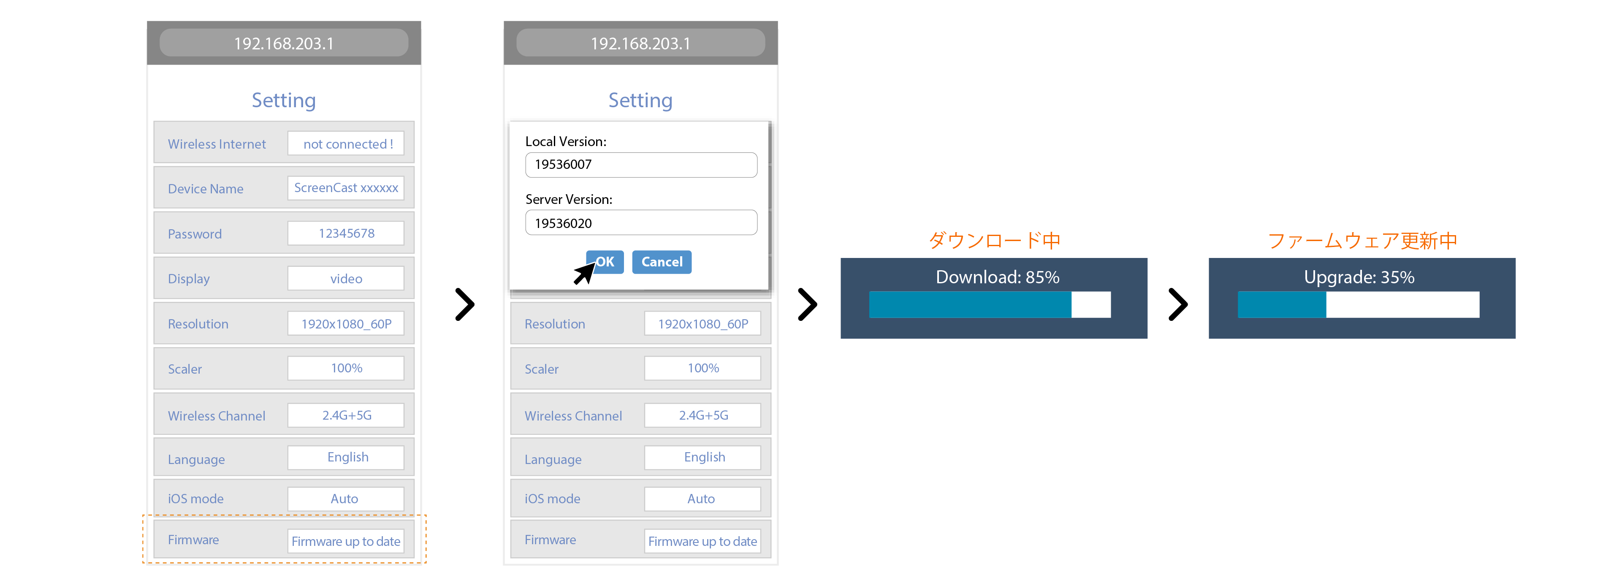
Task: Open iOS mode Auto on second screen
Action: pos(703,499)
